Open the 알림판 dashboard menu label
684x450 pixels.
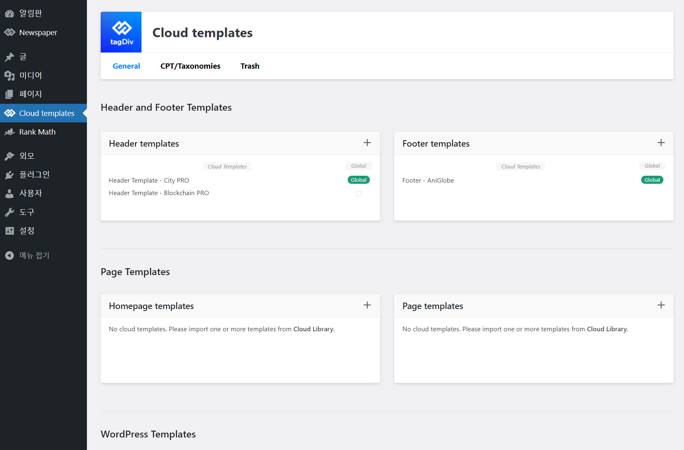31,13
